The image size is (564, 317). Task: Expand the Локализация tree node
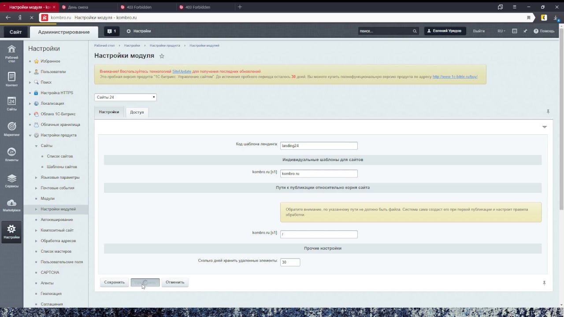coord(30,103)
